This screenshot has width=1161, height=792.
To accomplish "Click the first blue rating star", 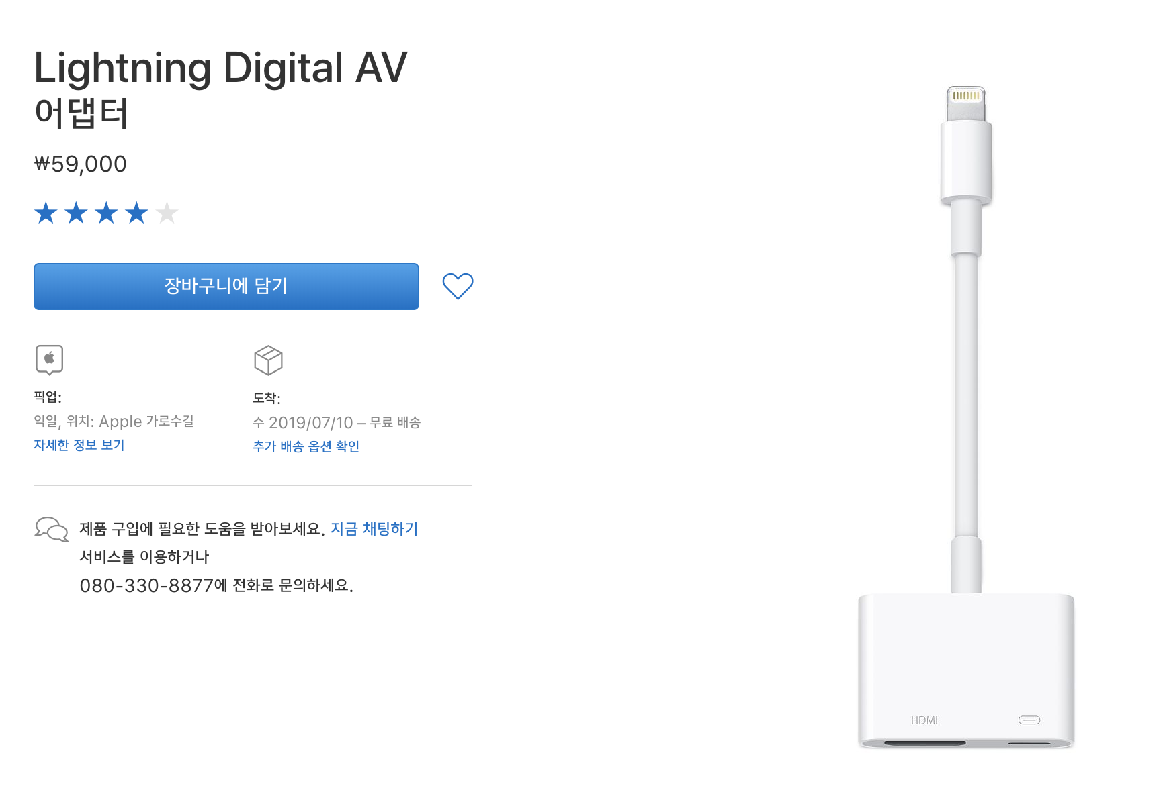I will (x=46, y=213).
